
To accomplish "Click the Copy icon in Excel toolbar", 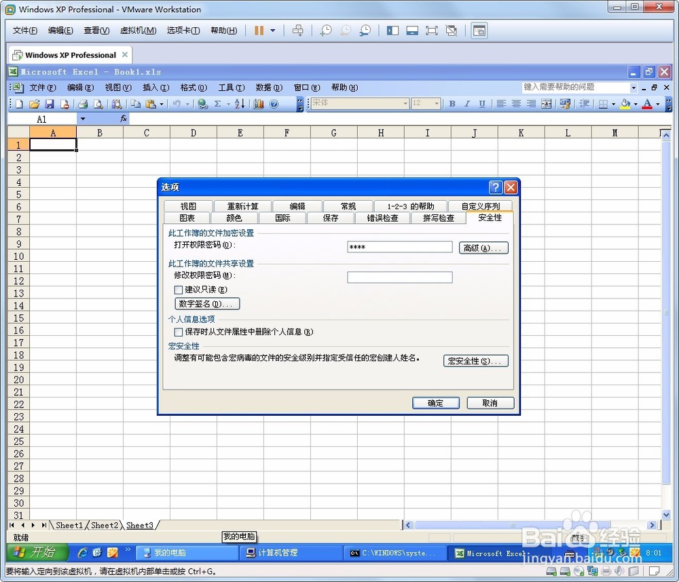I will (136, 104).
